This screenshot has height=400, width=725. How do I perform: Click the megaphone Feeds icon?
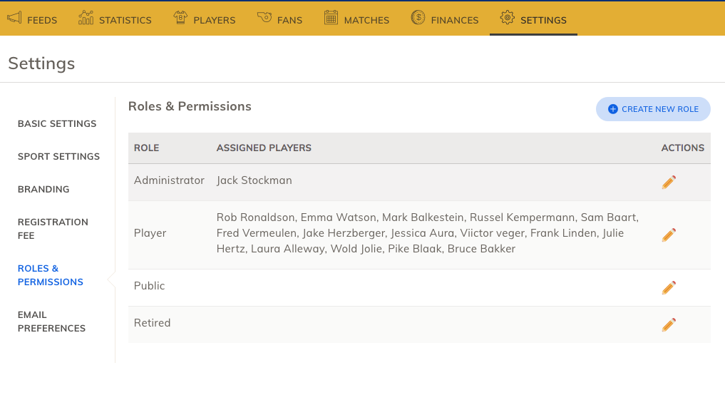(14, 18)
